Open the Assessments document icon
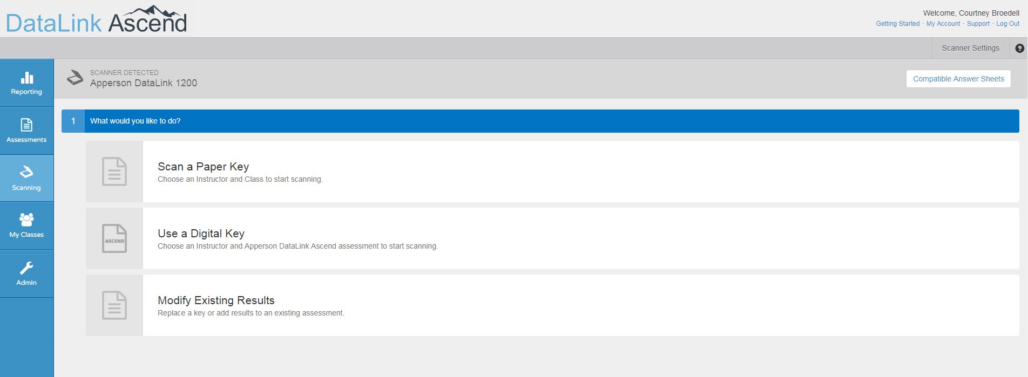The image size is (1028, 377). [26, 125]
